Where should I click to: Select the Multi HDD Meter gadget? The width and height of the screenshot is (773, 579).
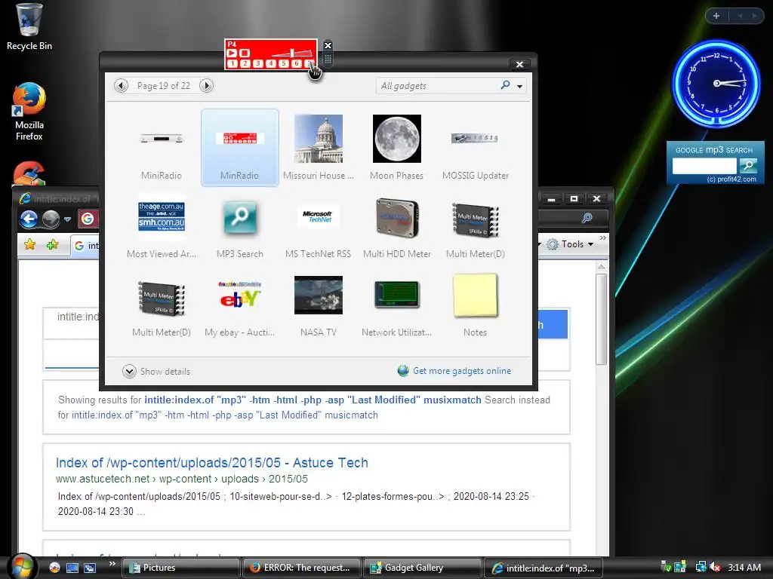[396, 228]
